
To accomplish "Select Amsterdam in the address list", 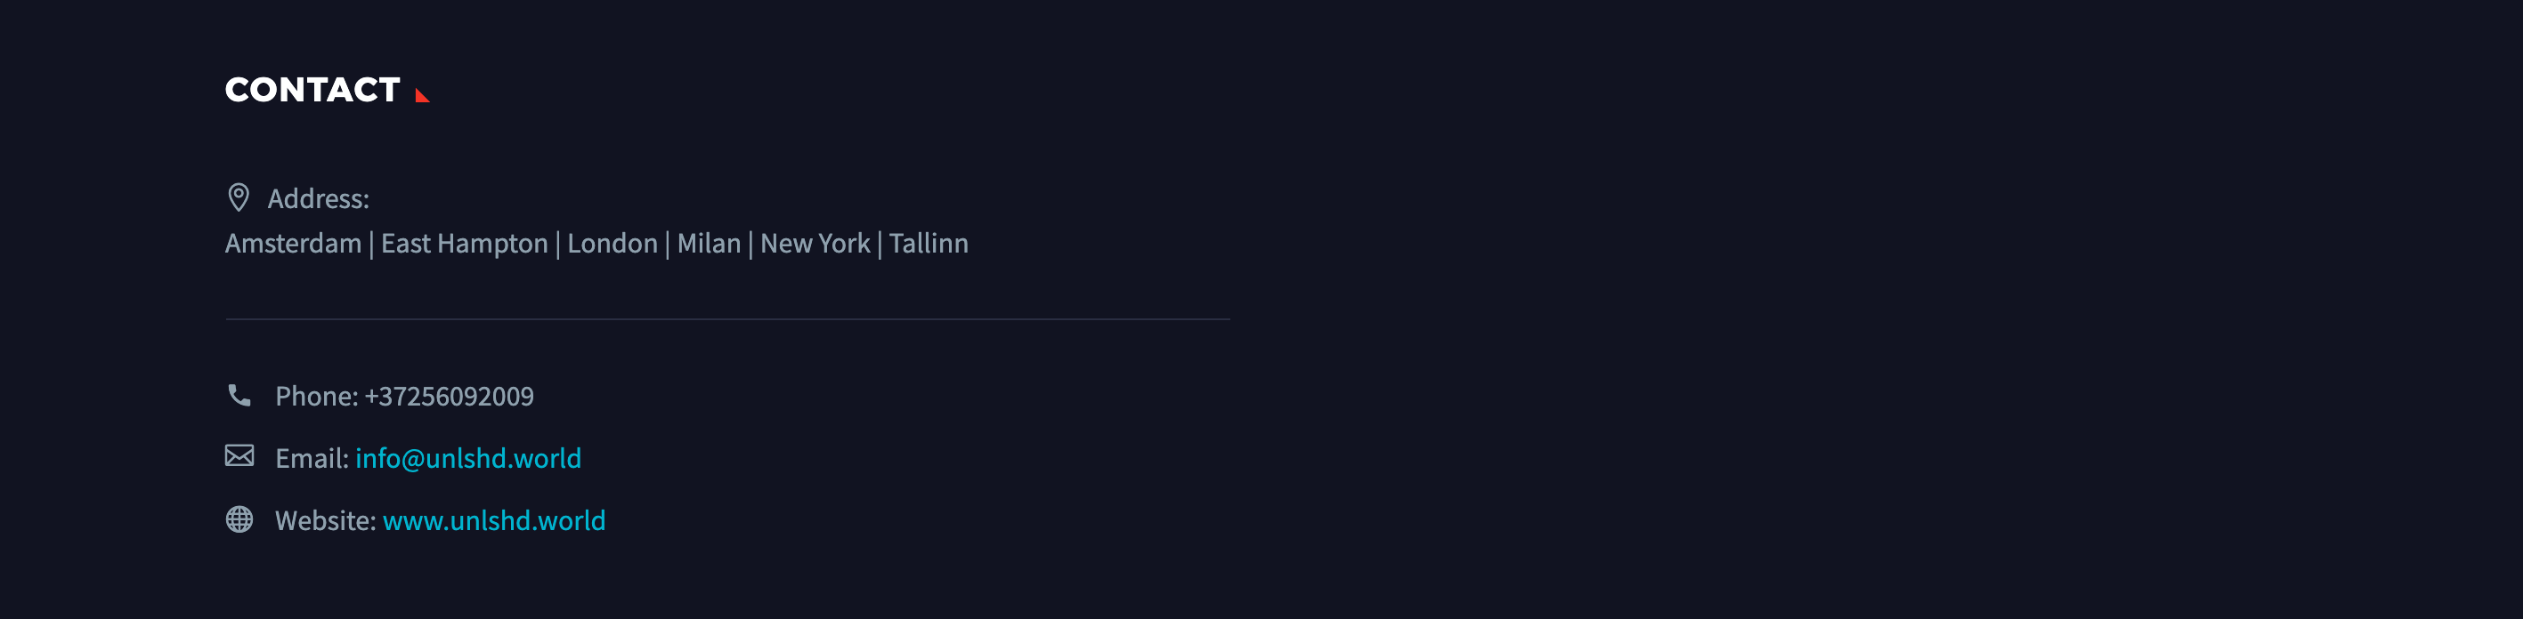I will pyautogui.click(x=293, y=244).
